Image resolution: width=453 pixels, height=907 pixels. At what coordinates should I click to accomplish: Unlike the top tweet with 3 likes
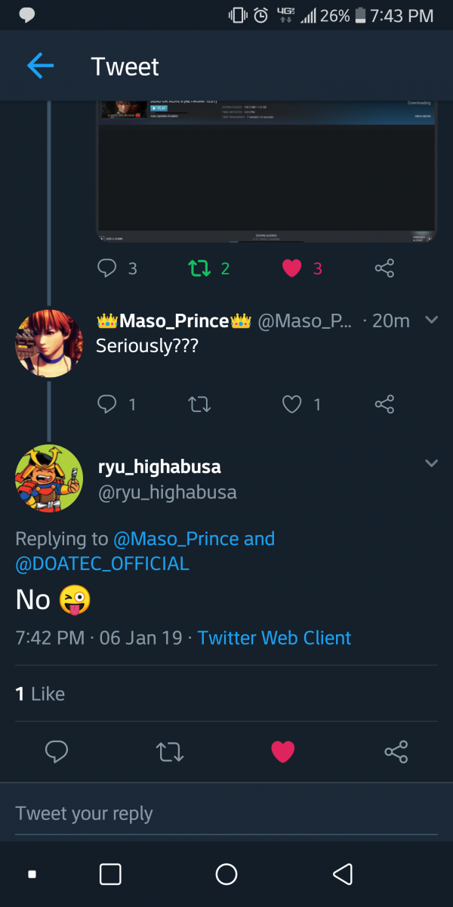pos(292,268)
